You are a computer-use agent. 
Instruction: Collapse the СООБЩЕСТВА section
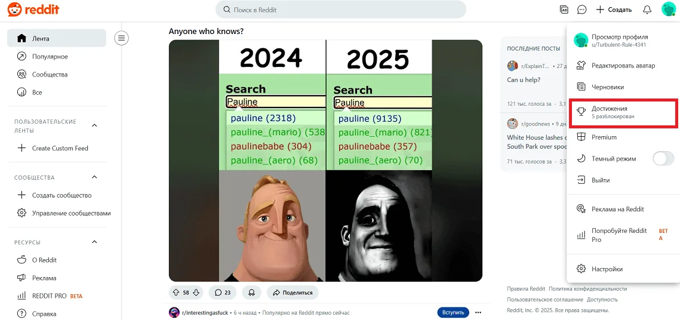[x=94, y=177]
